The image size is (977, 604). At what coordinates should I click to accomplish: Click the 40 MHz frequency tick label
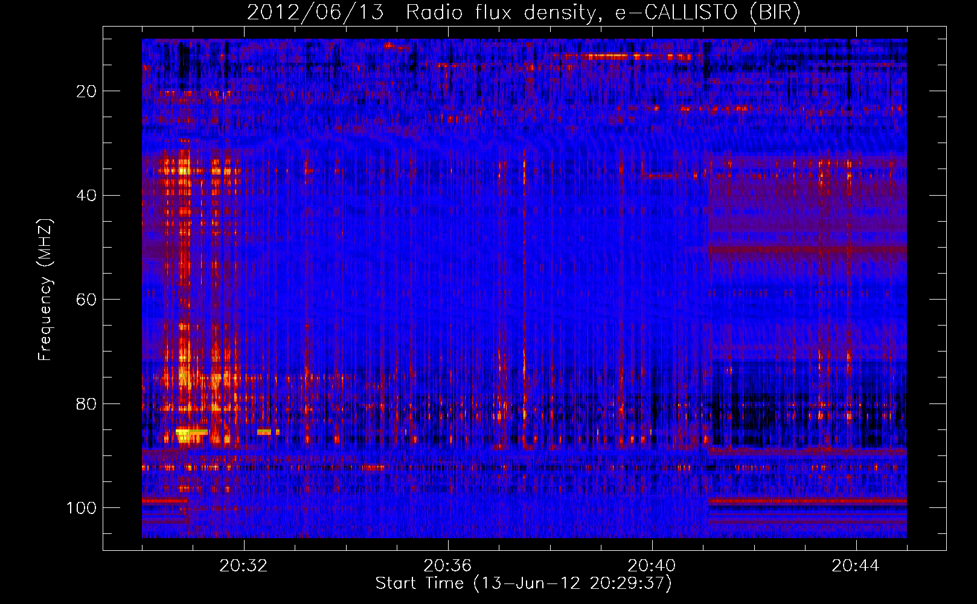coord(87,196)
